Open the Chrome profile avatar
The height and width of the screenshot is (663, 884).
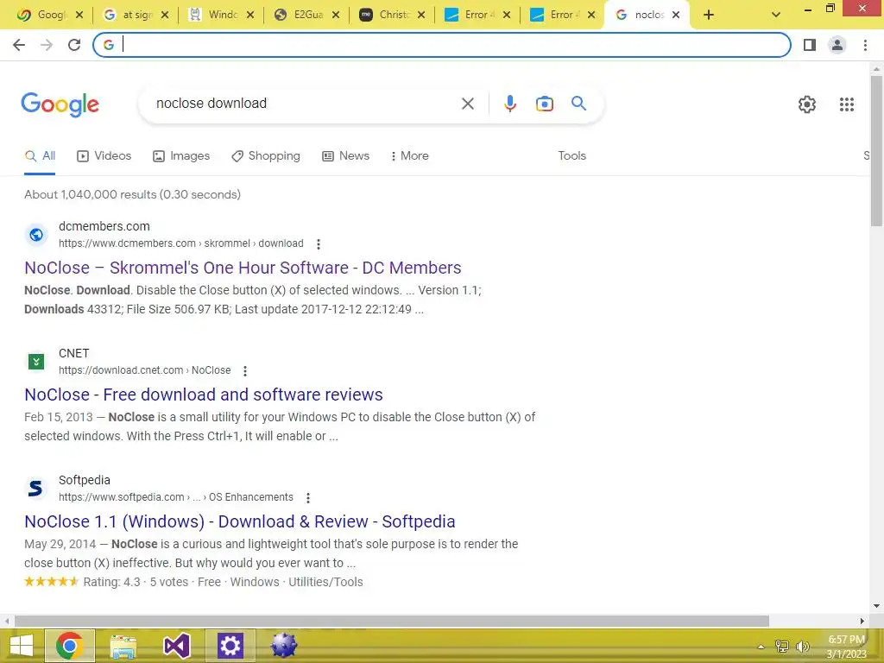[x=837, y=45]
